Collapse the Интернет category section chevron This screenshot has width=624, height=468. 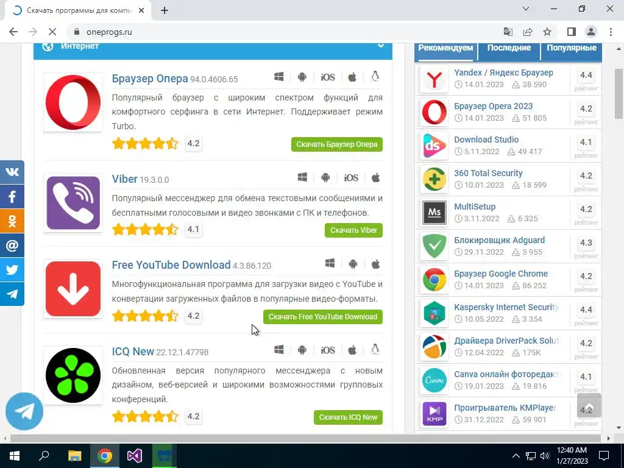(381, 45)
